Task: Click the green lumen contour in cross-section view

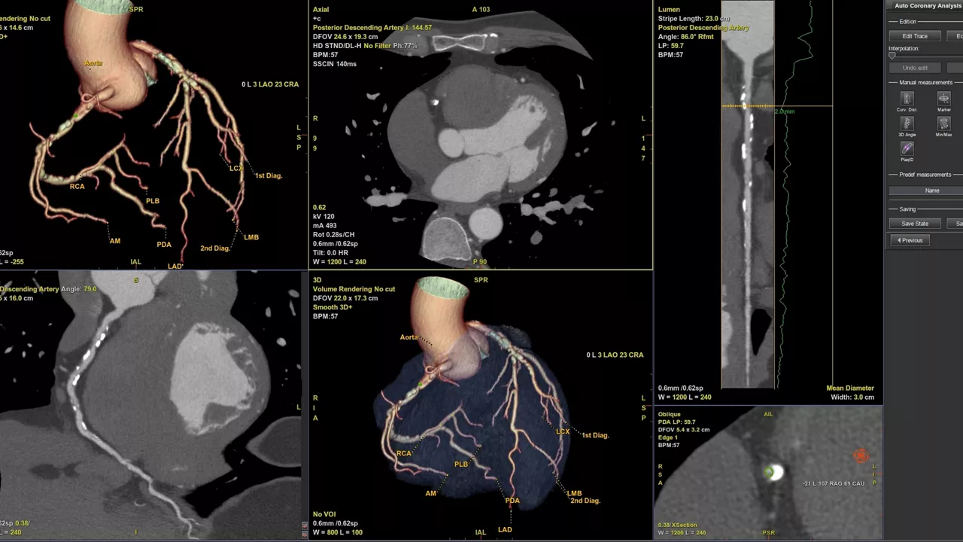Action: click(769, 472)
